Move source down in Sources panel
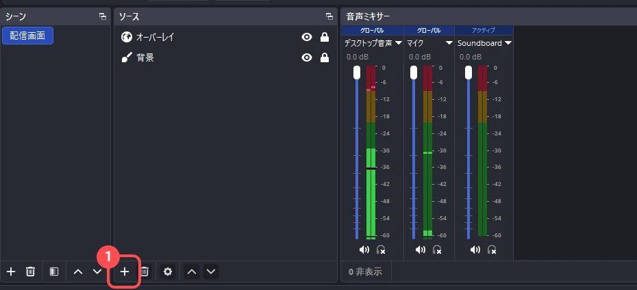637x290 pixels. click(x=211, y=272)
